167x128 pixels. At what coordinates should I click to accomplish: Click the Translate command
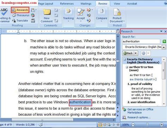(x=20, y=20)
